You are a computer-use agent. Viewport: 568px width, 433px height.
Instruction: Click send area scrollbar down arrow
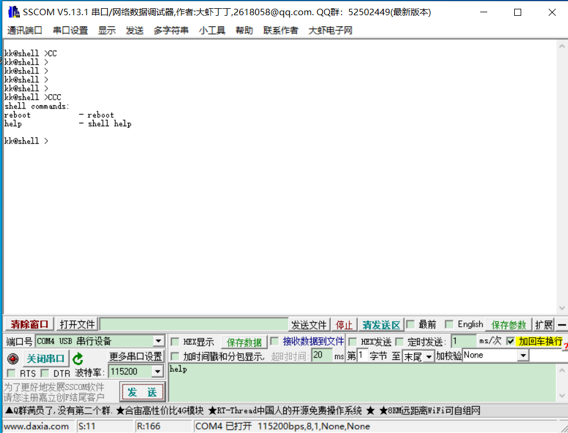[562, 396]
